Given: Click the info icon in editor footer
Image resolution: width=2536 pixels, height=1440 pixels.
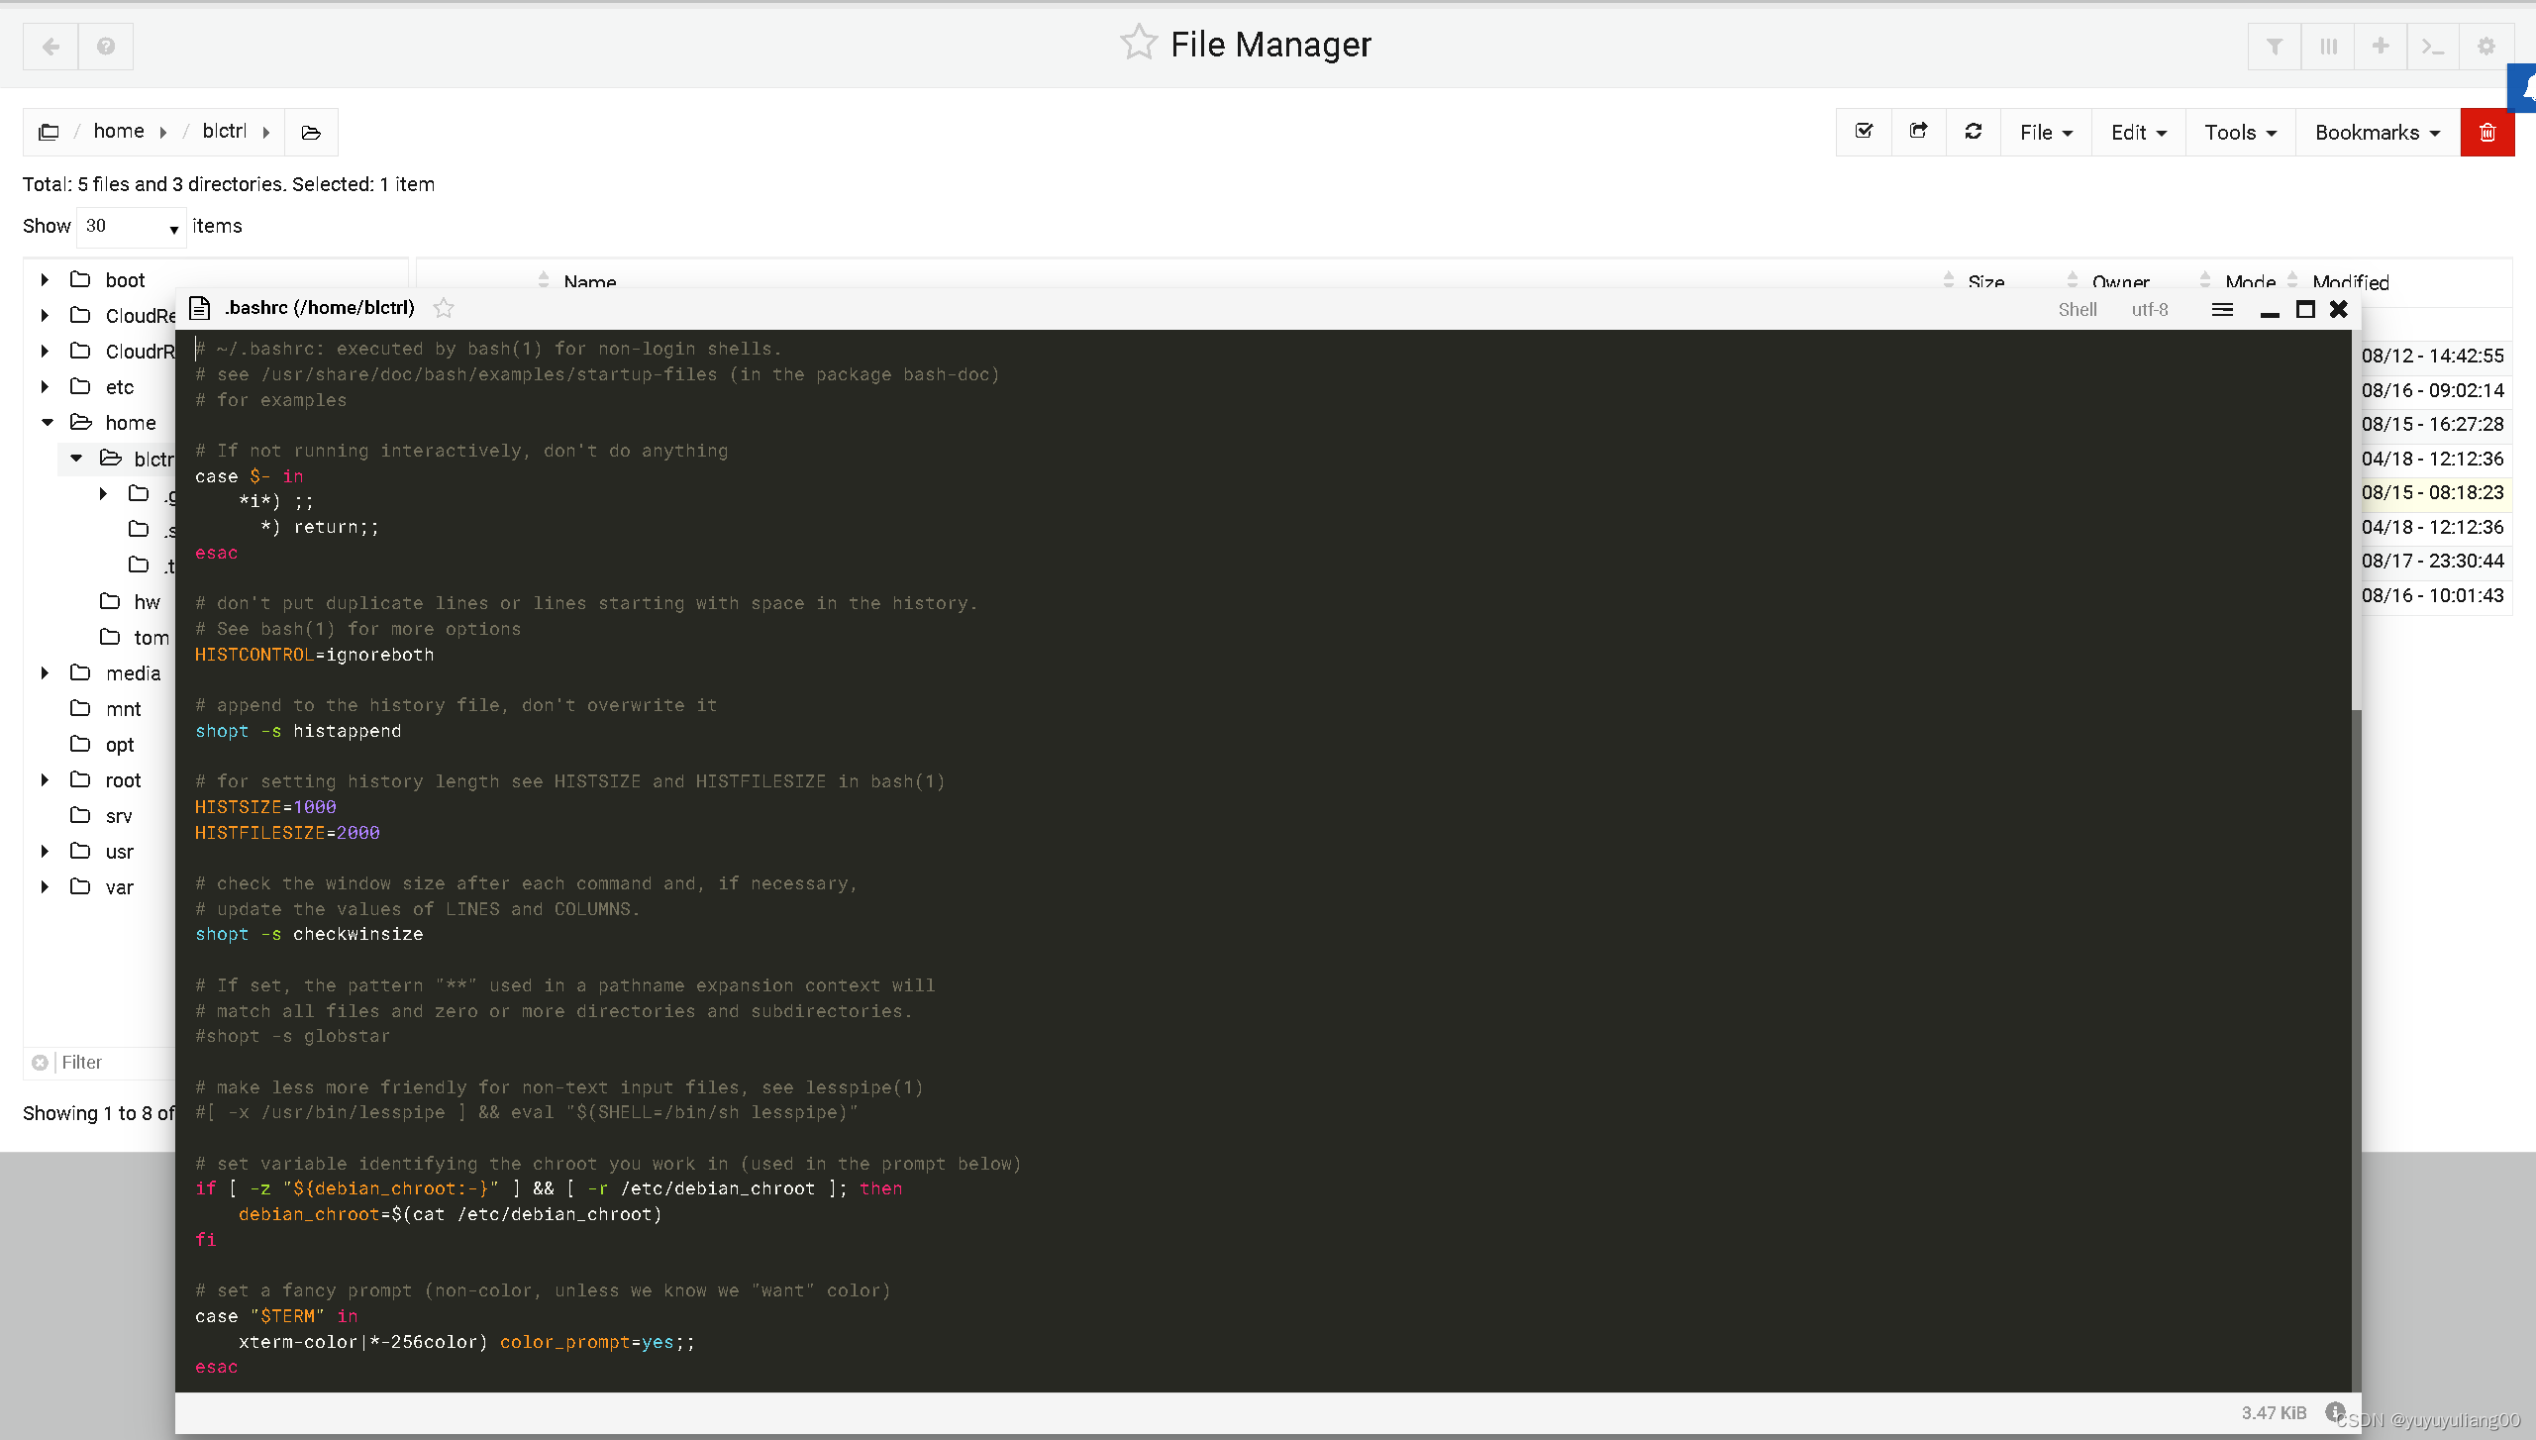Looking at the screenshot, I should tap(2334, 1411).
